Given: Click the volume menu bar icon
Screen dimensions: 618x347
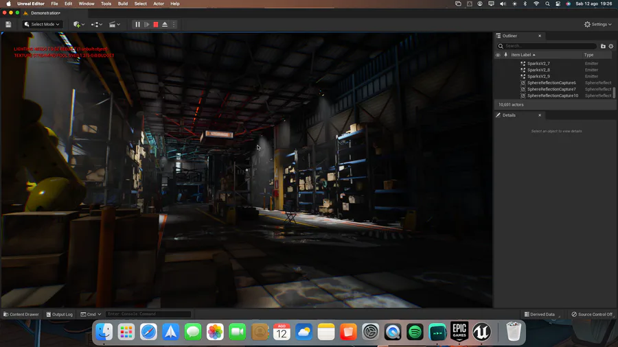Looking at the screenshot, I should 503,3.
